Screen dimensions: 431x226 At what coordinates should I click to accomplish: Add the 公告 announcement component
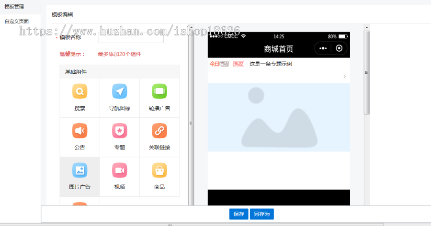point(79,137)
